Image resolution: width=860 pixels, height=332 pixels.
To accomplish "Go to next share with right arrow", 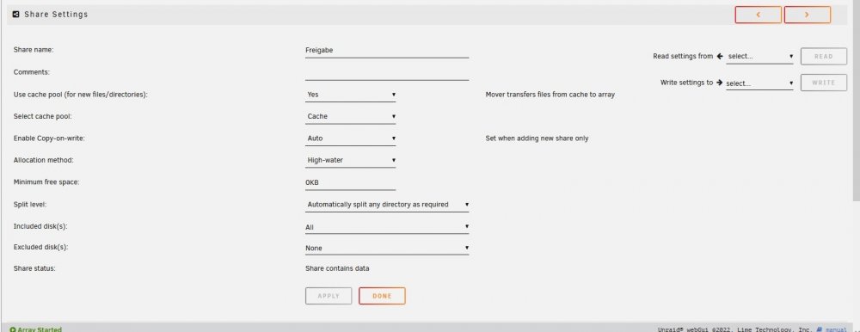I will 807,15.
